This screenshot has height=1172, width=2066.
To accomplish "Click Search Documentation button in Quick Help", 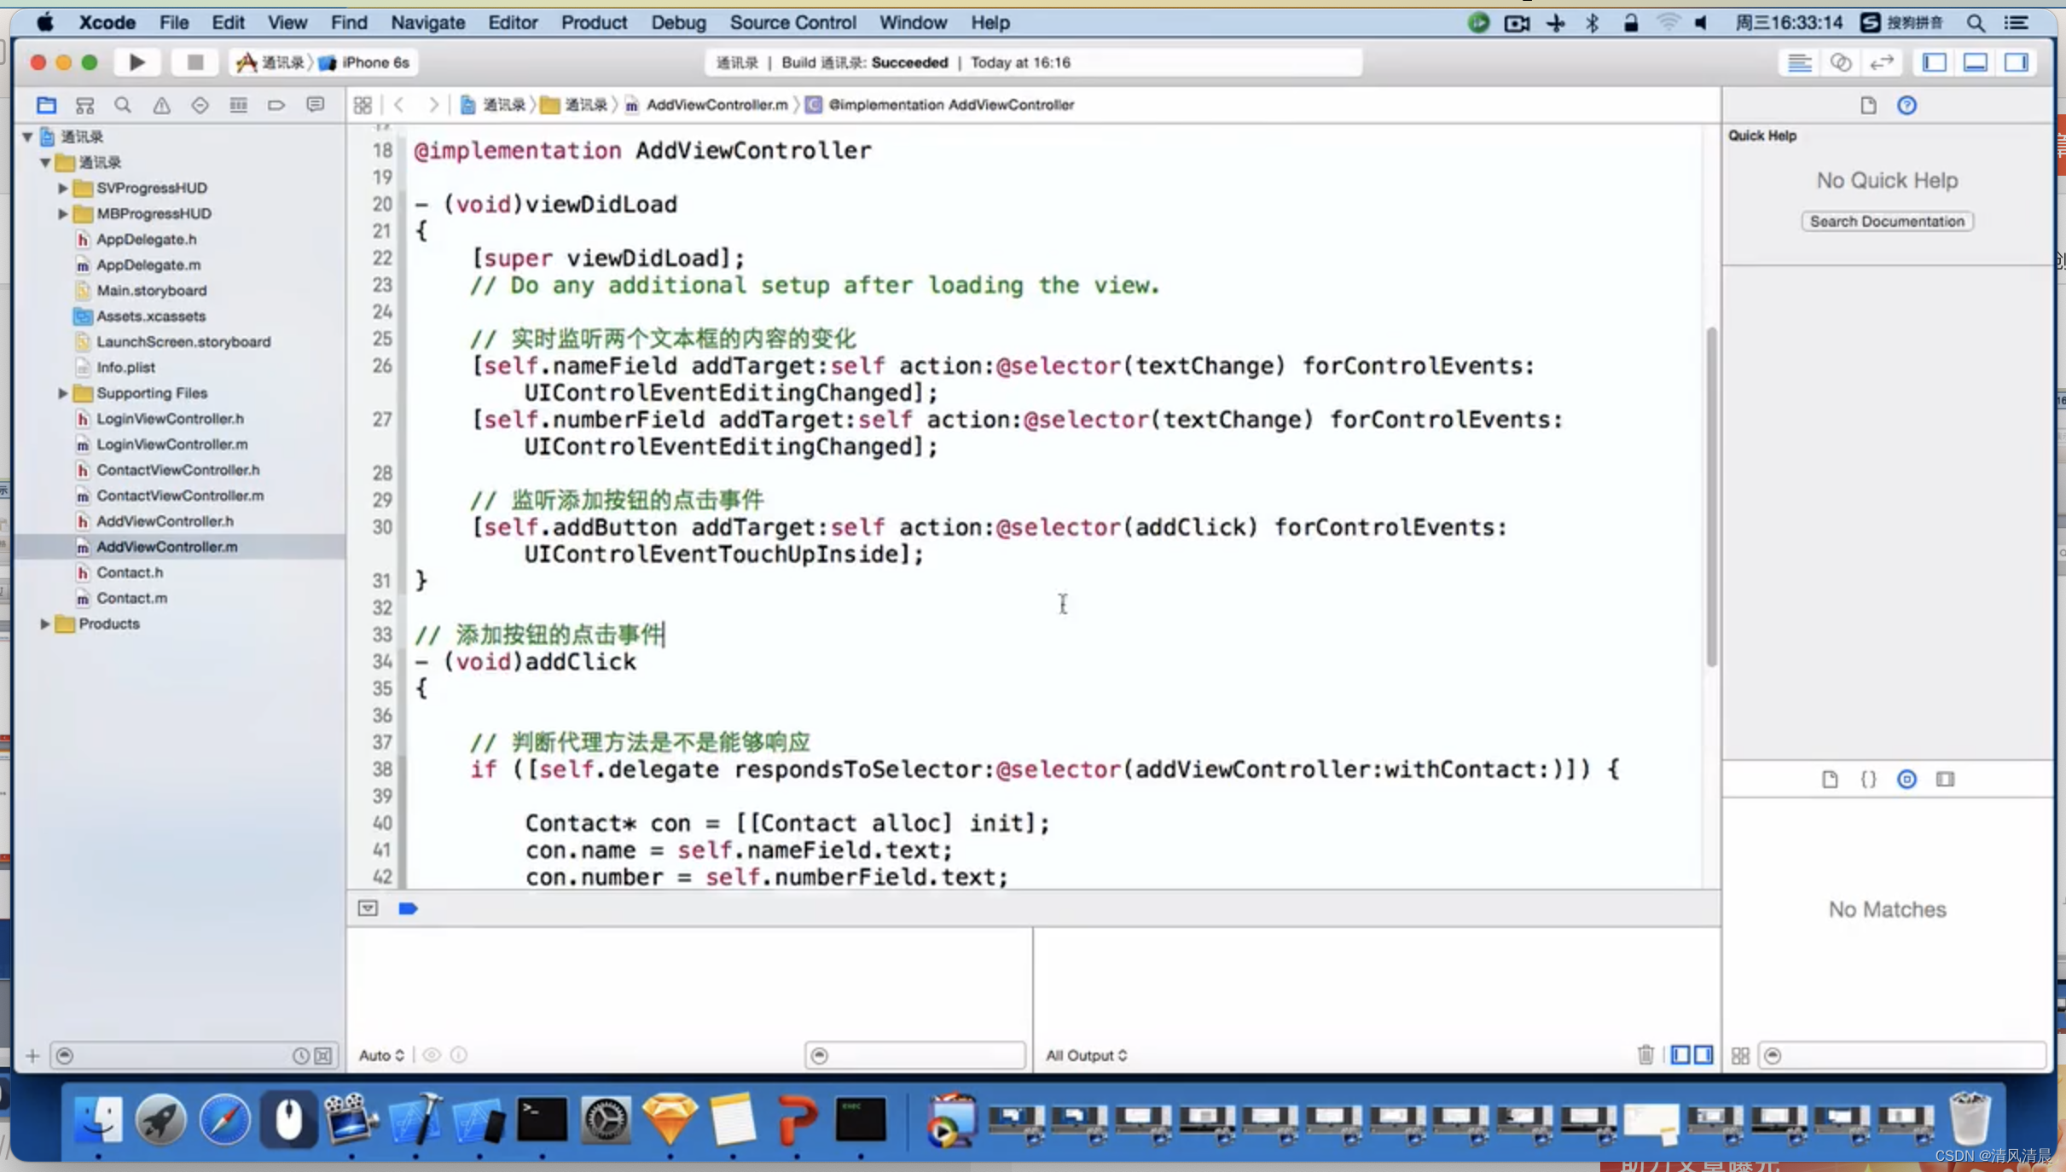I will click(x=1887, y=221).
